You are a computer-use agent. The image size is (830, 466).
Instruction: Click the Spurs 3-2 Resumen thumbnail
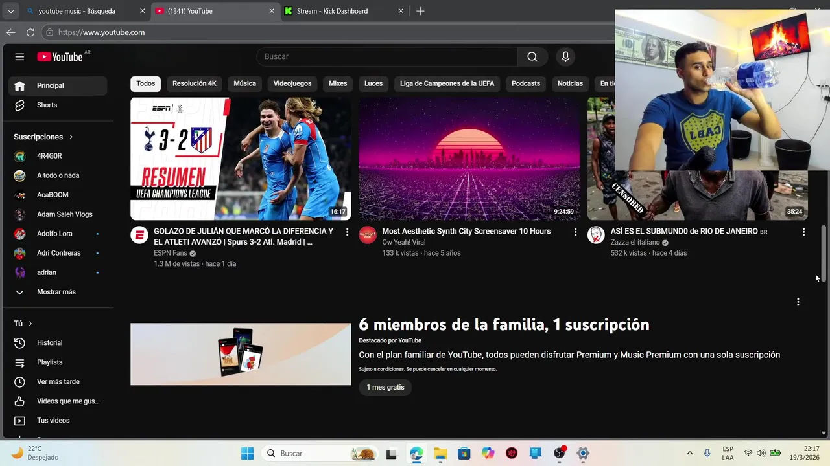coord(241,159)
